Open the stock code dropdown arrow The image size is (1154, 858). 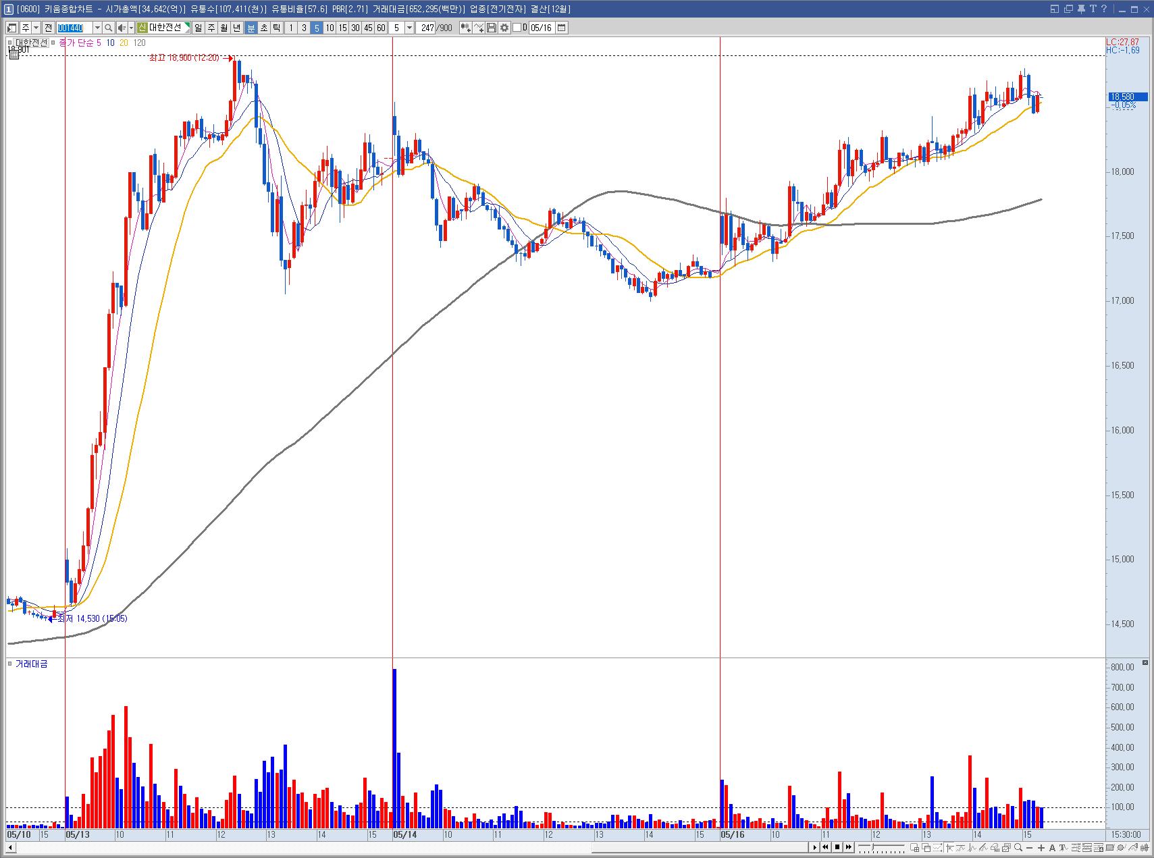coord(97,28)
